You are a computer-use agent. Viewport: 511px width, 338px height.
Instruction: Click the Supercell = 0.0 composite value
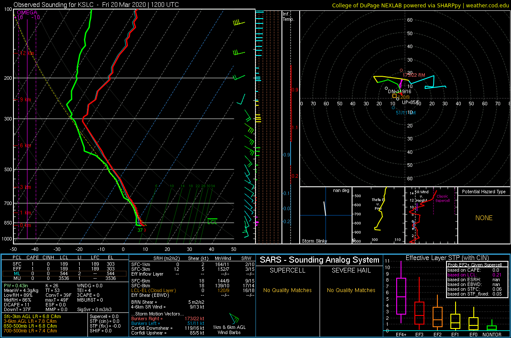tap(104, 317)
